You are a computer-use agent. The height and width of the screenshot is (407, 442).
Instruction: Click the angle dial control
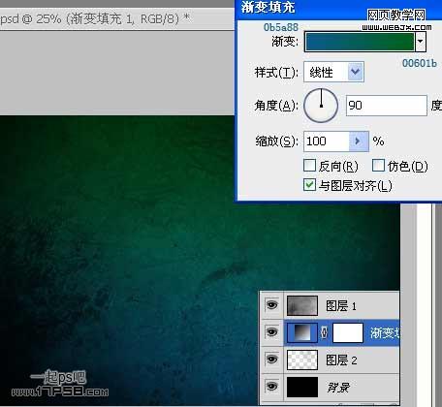(321, 106)
